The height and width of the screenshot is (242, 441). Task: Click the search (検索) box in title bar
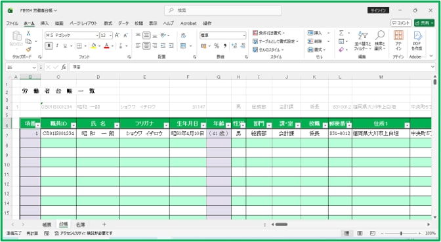[x=223, y=10]
